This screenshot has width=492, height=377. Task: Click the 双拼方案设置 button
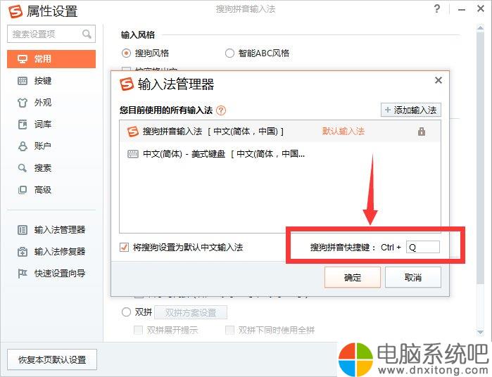(x=191, y=313)
